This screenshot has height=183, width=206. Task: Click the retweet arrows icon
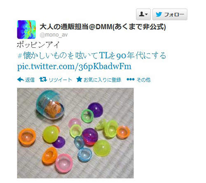coord(43,80)
